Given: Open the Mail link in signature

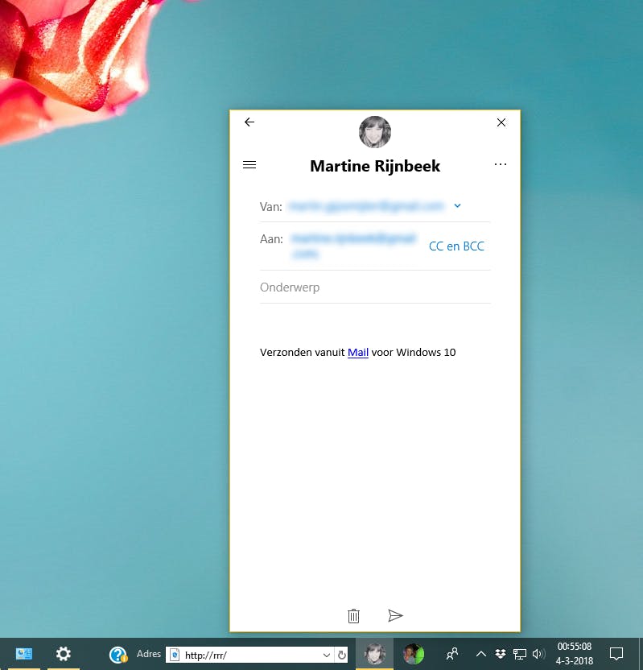Looking at the screenshot, I should click(358, 353).
